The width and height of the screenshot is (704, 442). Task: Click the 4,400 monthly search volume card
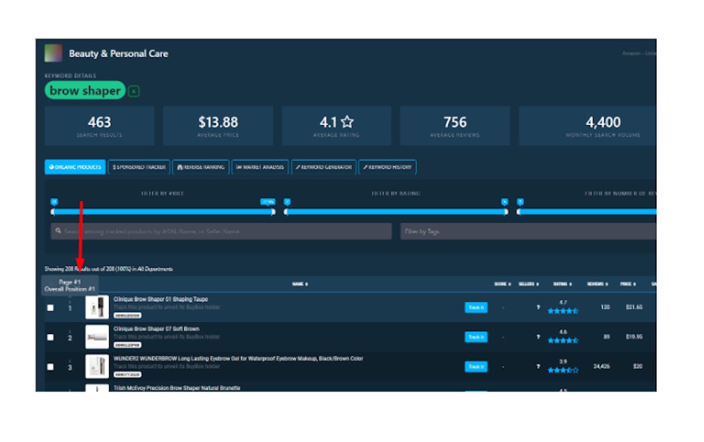[x=588, y=126]
